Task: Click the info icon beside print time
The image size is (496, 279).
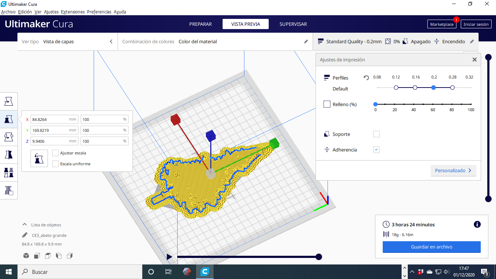Action: 477,225
